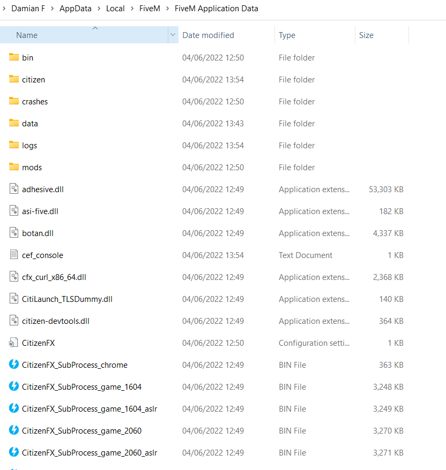This screenshot has width=446, height=470.
Task: Go to the FiveM breadcrumb folder
Action: 150,9
